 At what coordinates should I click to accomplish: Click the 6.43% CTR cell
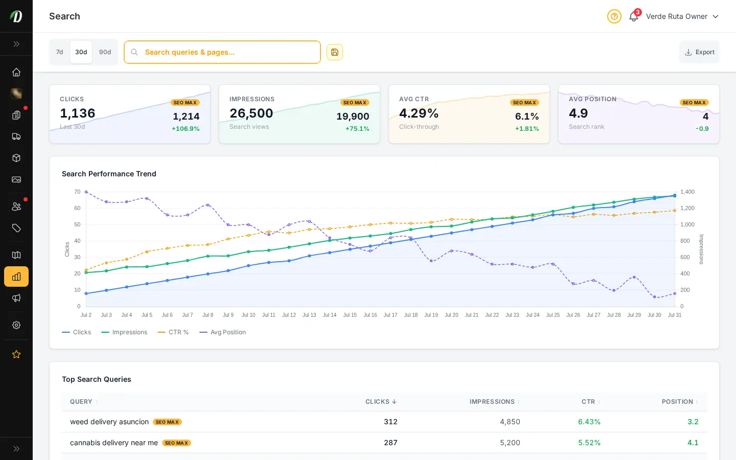tap(589, 422)
